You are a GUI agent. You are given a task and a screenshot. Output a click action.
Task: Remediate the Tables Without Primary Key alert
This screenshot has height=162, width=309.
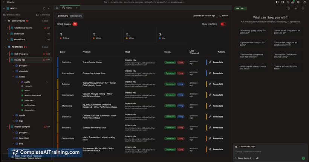(216, 84)
